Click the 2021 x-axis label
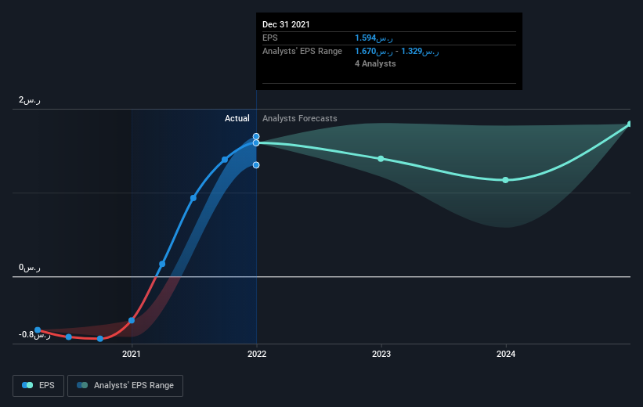Image resolution: width=643 pixels, height=407 pixels. 132,354
